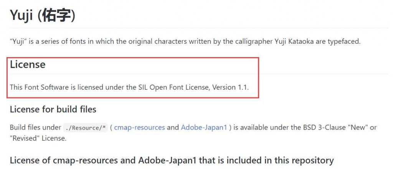Open the cmap-resources link
The height and width of the screenshot is (171, 393).
point(139,127)
